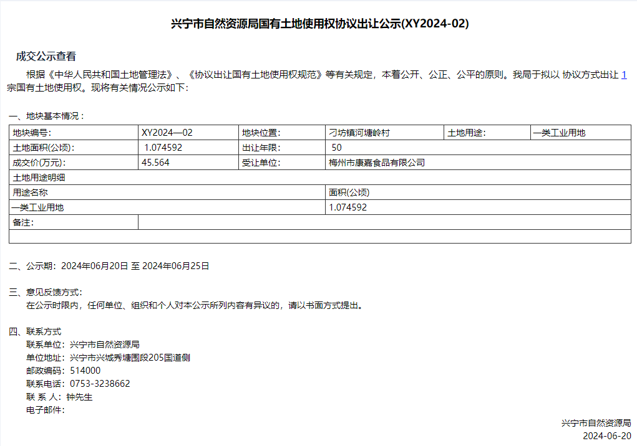
Task: Click the postal code 514000
Action: [x=85, y=371]
